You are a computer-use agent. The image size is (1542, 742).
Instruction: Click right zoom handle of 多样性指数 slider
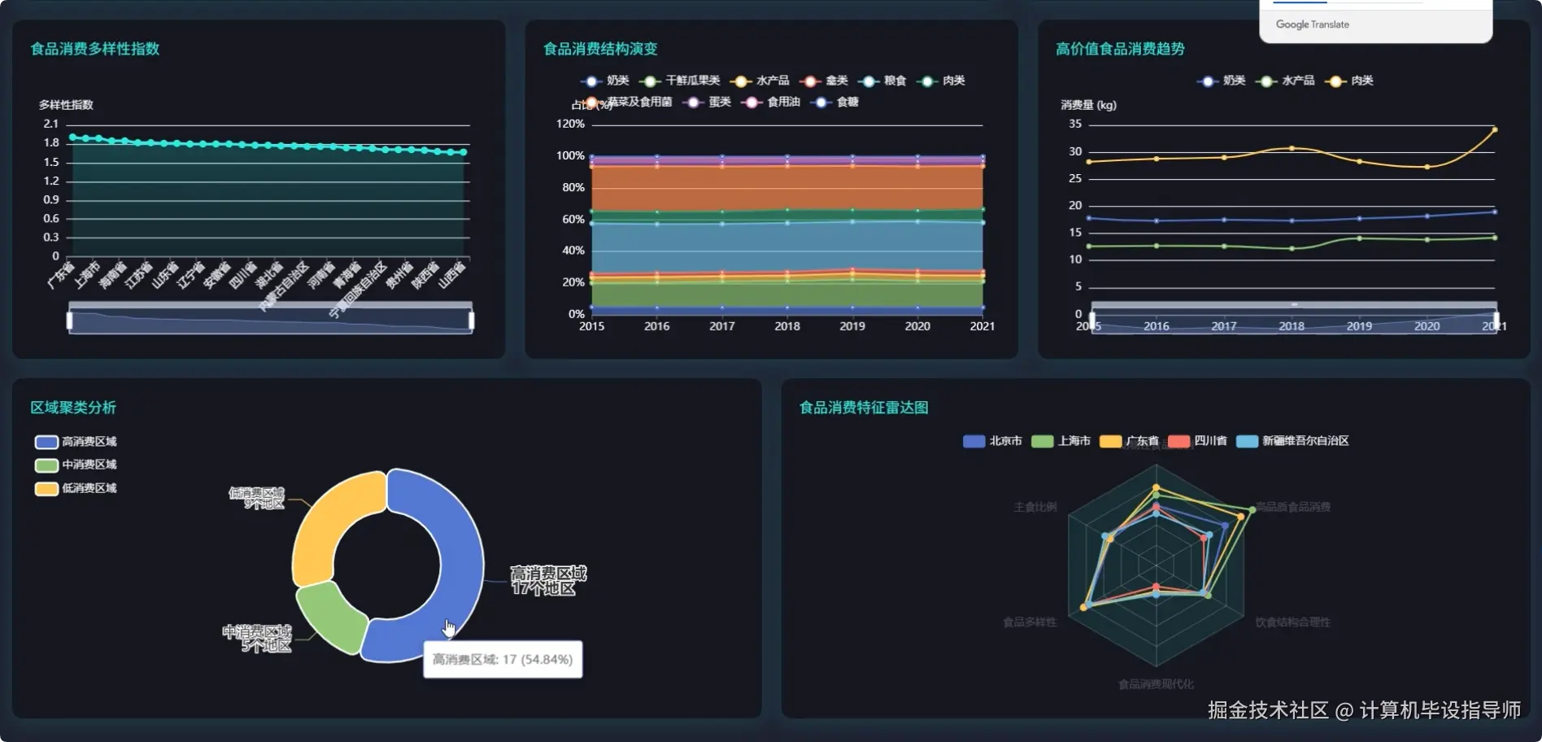pyautogui.click(x=472, y=321)
